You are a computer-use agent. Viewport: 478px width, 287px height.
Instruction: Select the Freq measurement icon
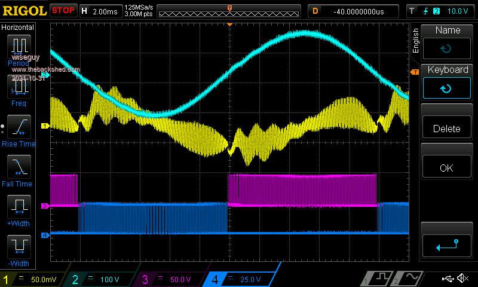click(x=19, y=88)
